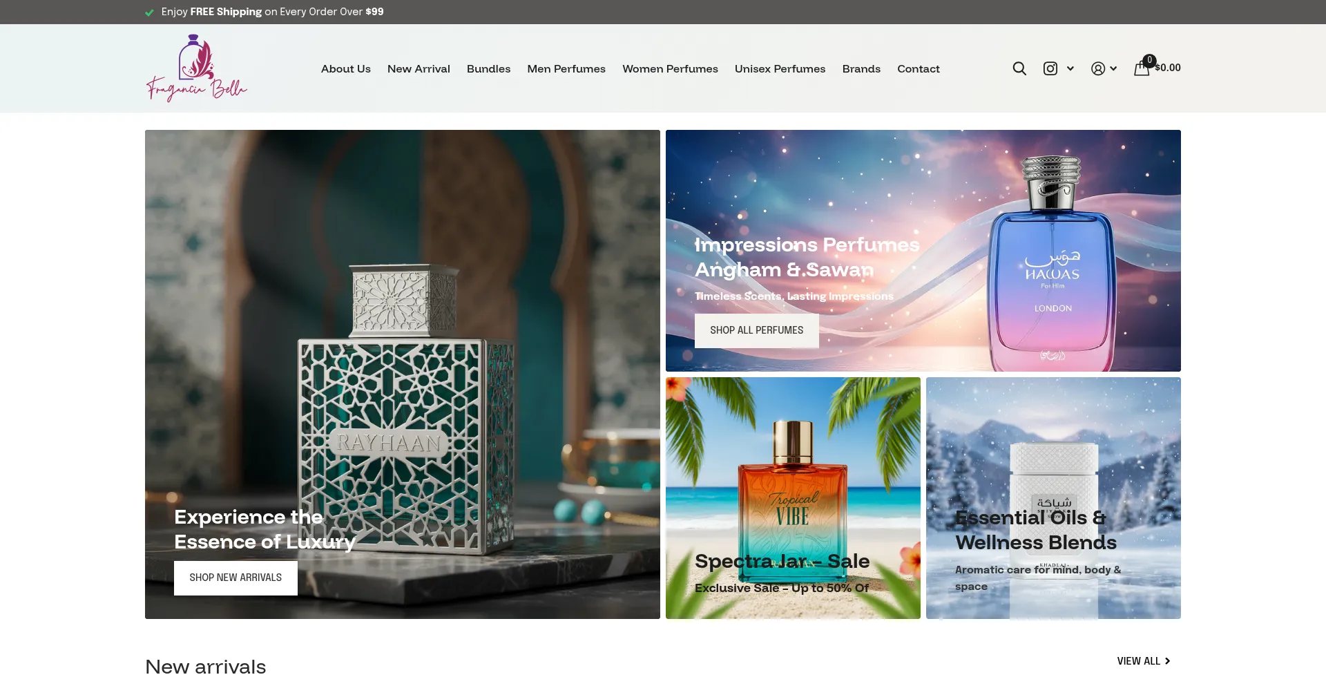Click the Experience the Essence of Luxury heading

(x=265, y=529)
